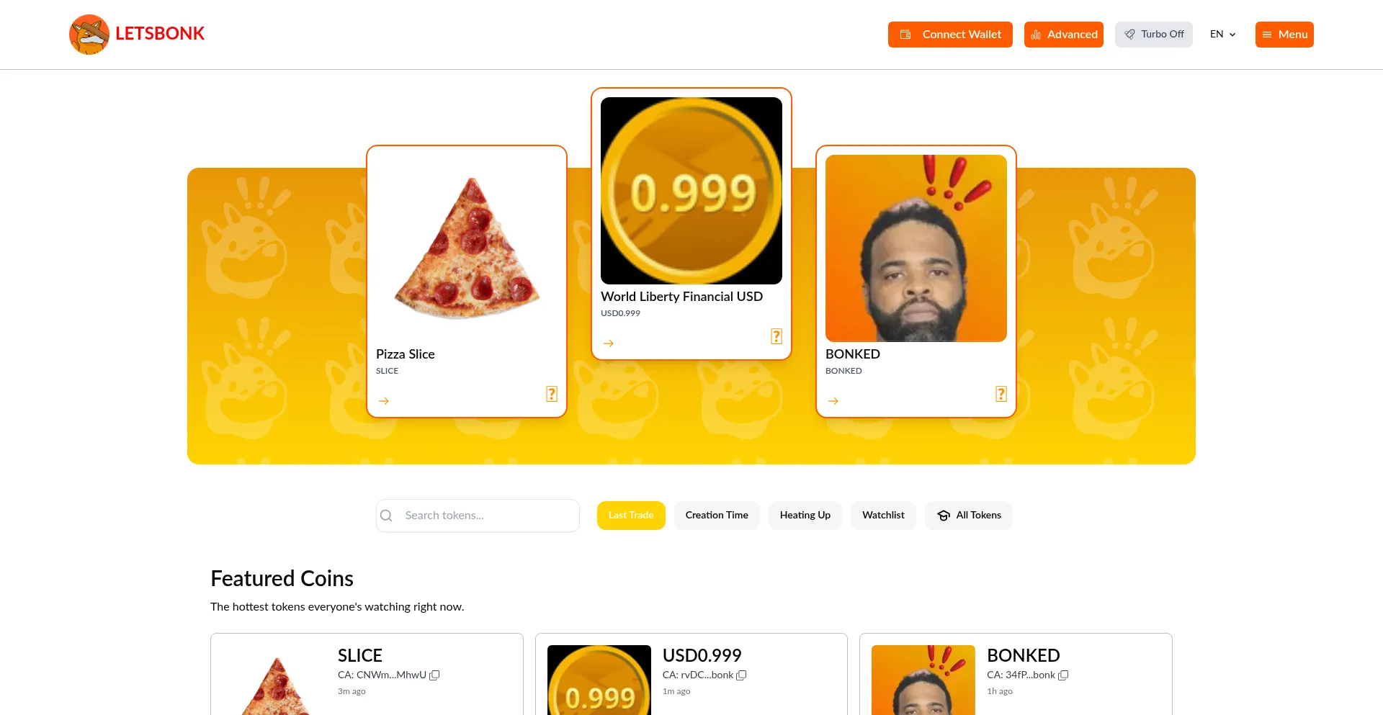
Task: Click question mark icon on World Liberty card
Action: point(776,336)
